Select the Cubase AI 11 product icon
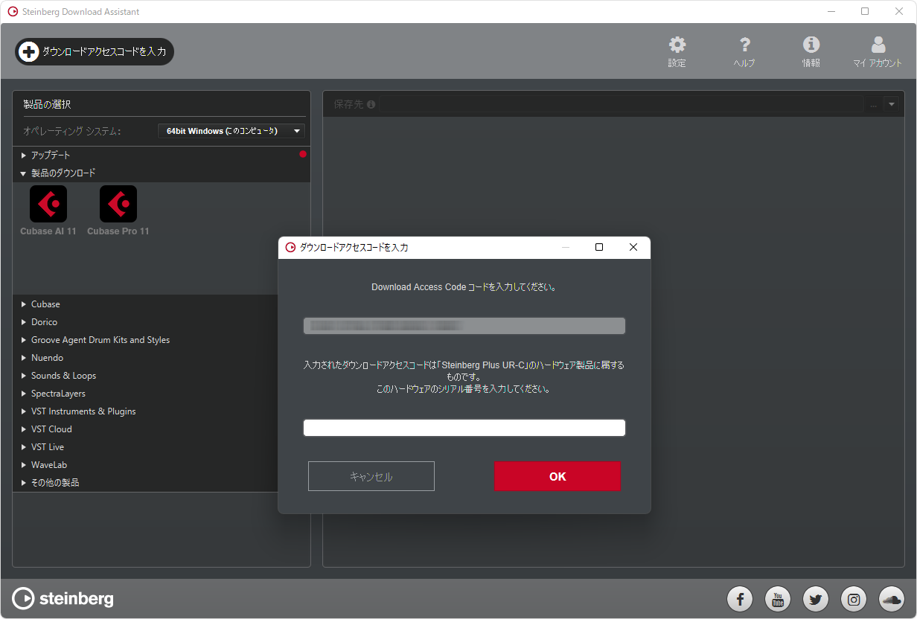Image resolution: width=917 pixels, height=619 pixels. (x=48, y=204)
